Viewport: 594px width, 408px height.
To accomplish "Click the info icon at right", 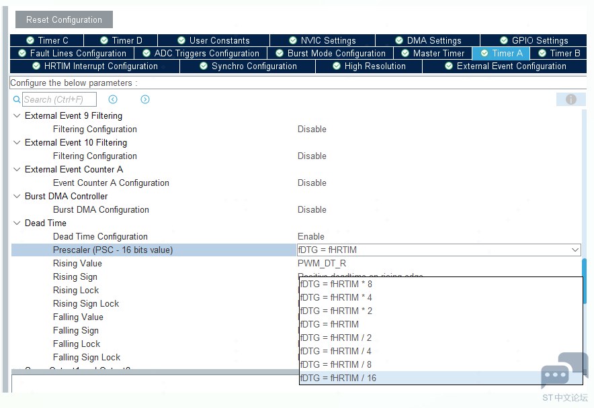I will click(570, 99).
